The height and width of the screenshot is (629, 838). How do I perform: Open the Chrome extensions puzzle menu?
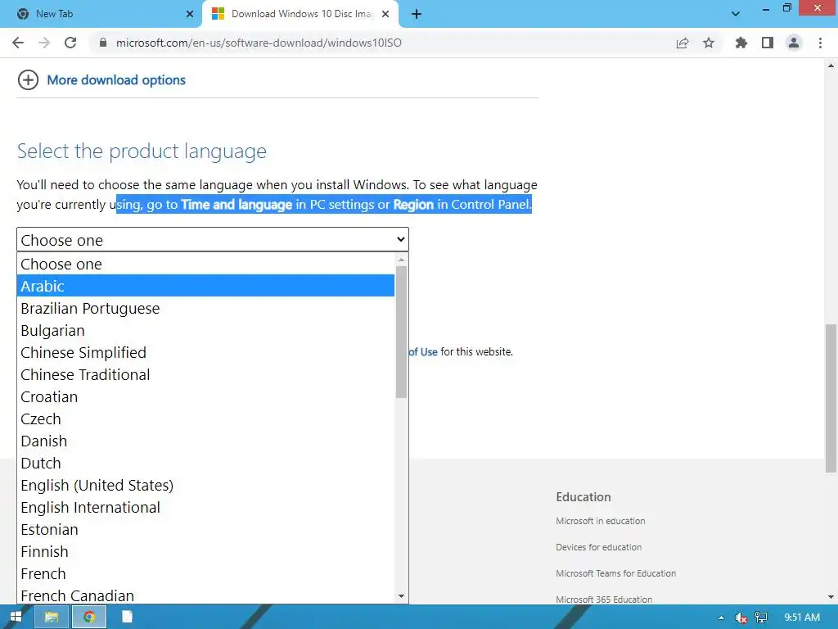click(x=741, y=43)
